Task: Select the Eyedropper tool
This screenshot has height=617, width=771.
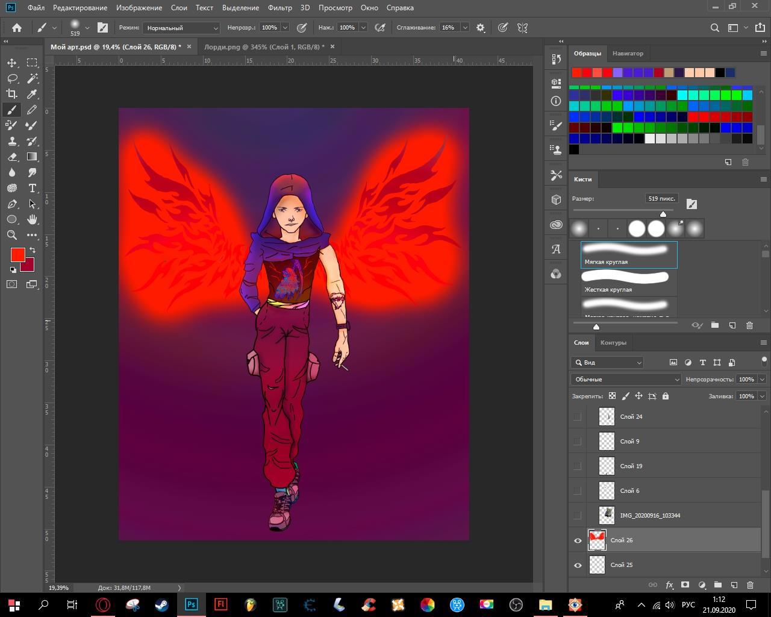Action: [32, 94]
